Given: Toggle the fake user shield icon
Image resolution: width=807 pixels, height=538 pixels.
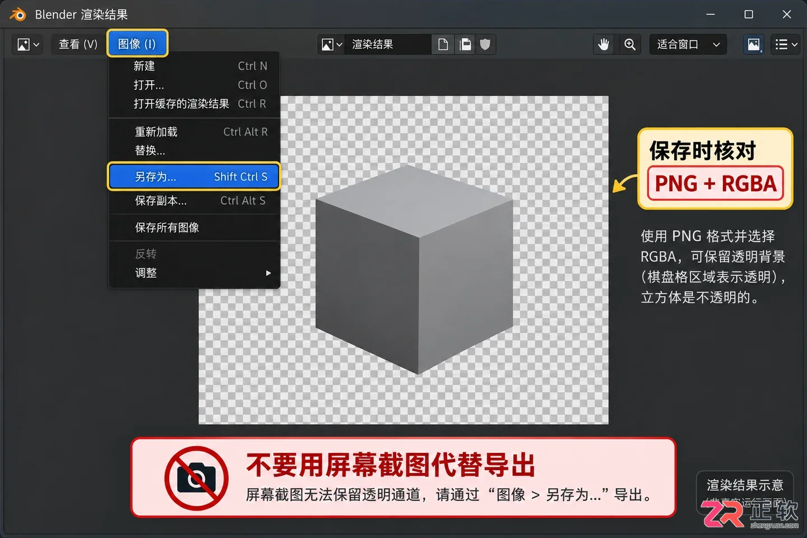Looking at the screenshot, I should [485, 44].
